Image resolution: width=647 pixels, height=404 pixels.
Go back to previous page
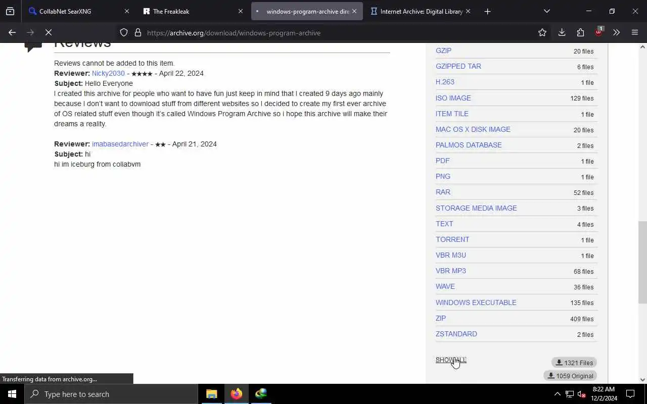(12, 32)
